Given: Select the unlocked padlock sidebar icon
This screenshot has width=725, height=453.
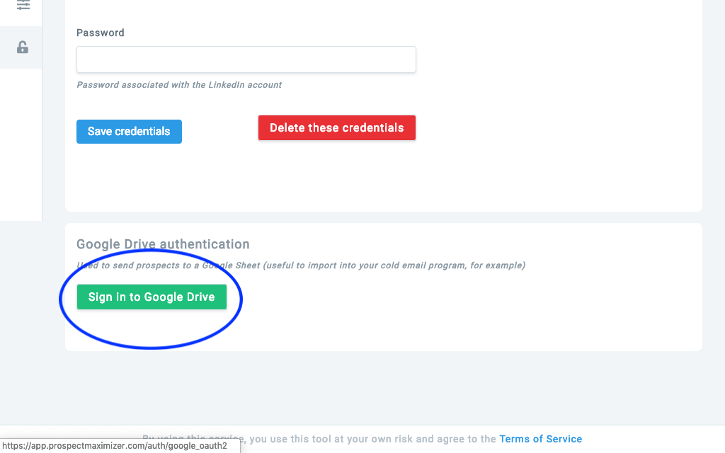Looking at the screenshot, I should pos(22,47).
